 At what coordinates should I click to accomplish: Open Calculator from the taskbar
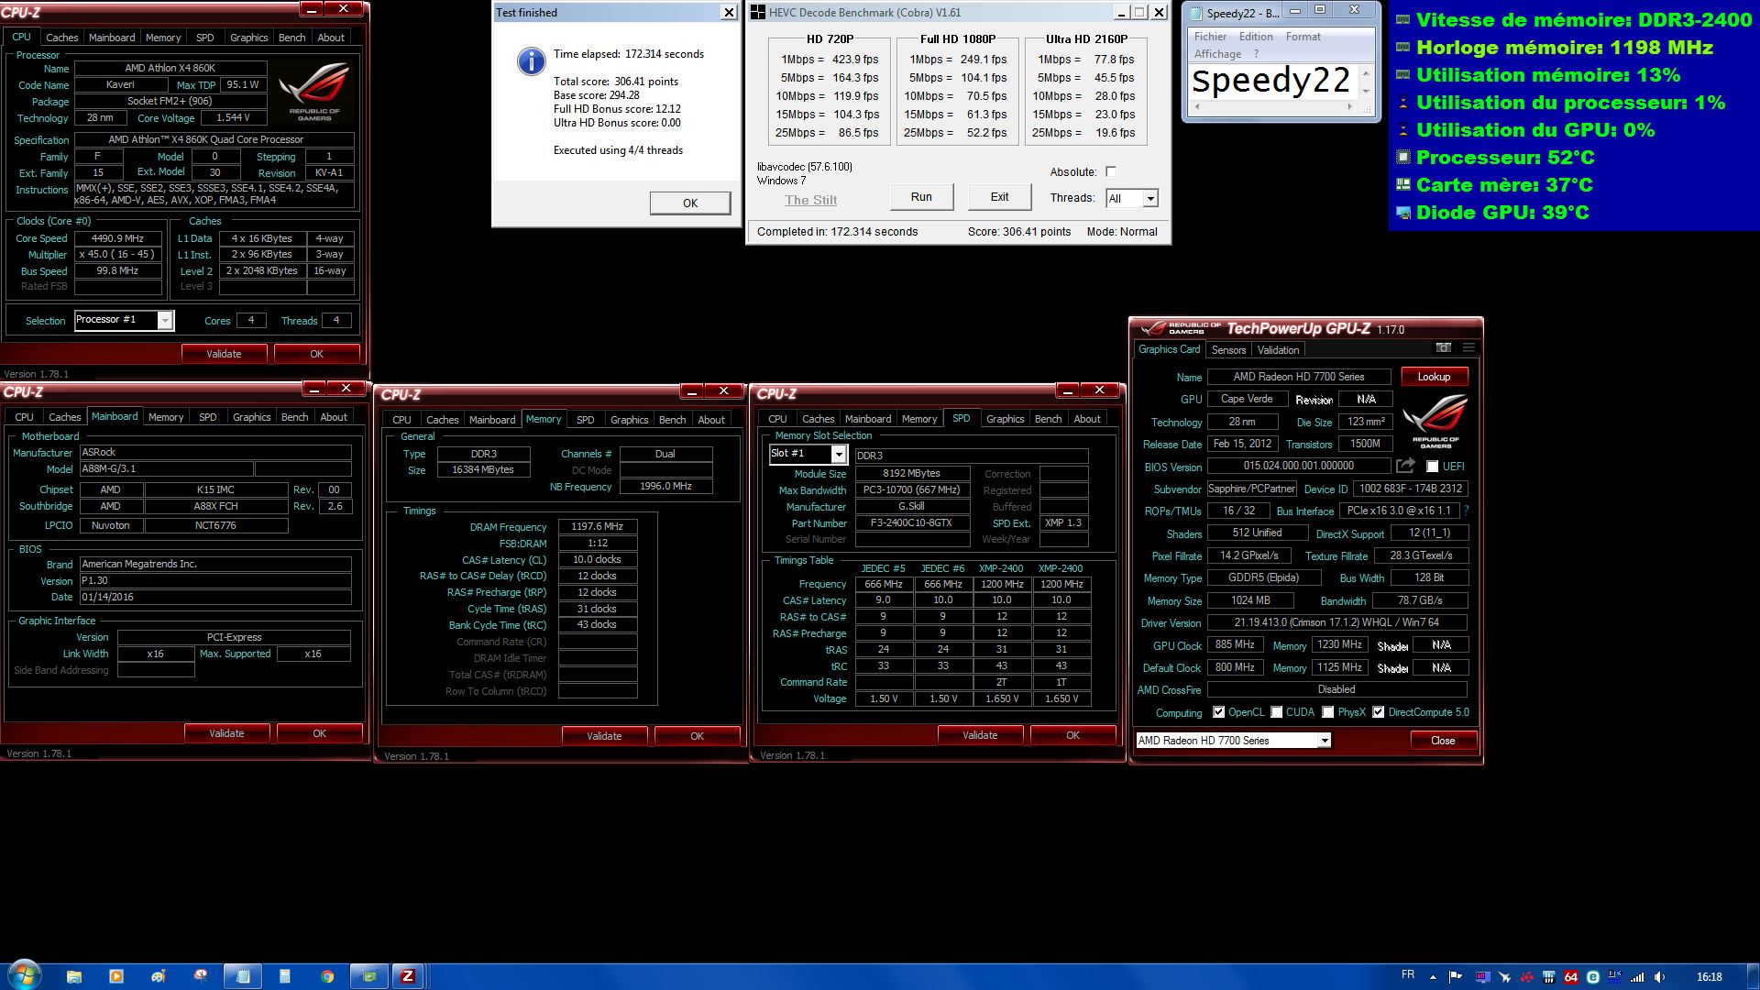click(285, 976)
